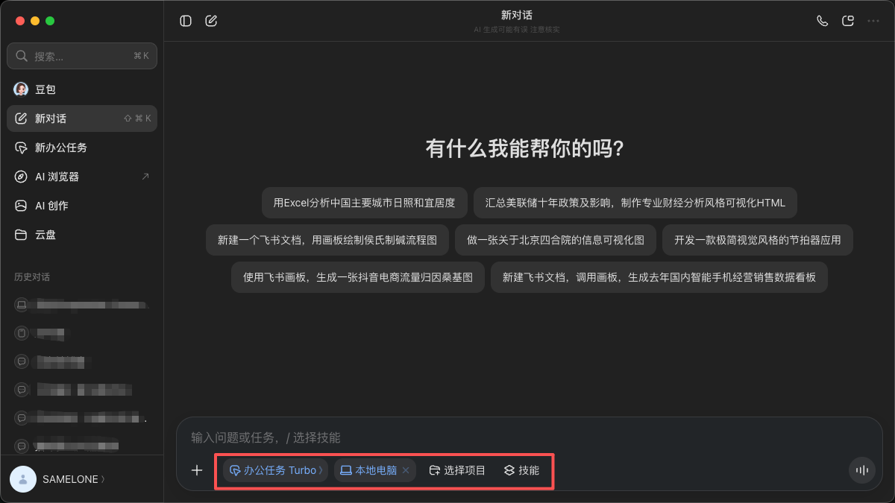Screen dimensions: 895x503
Task: Focus the 搜索 search field
Action: point(82,56)
